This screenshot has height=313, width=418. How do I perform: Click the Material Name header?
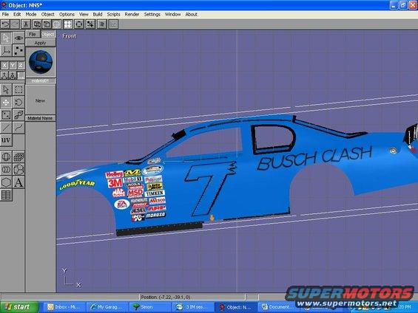(x=40, y=118)
